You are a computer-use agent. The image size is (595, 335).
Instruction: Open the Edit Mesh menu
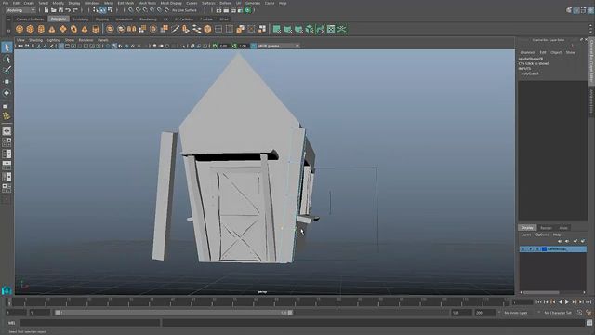tap(126, 3)
